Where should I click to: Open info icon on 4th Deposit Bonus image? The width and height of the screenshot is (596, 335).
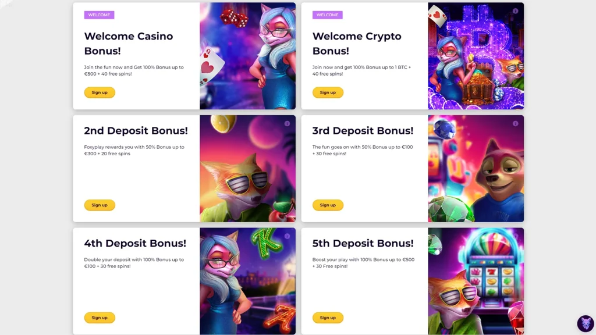point(287,236)
